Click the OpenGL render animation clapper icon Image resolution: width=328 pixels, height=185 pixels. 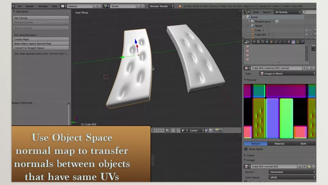pyautogui.click(x=220, y=130)
